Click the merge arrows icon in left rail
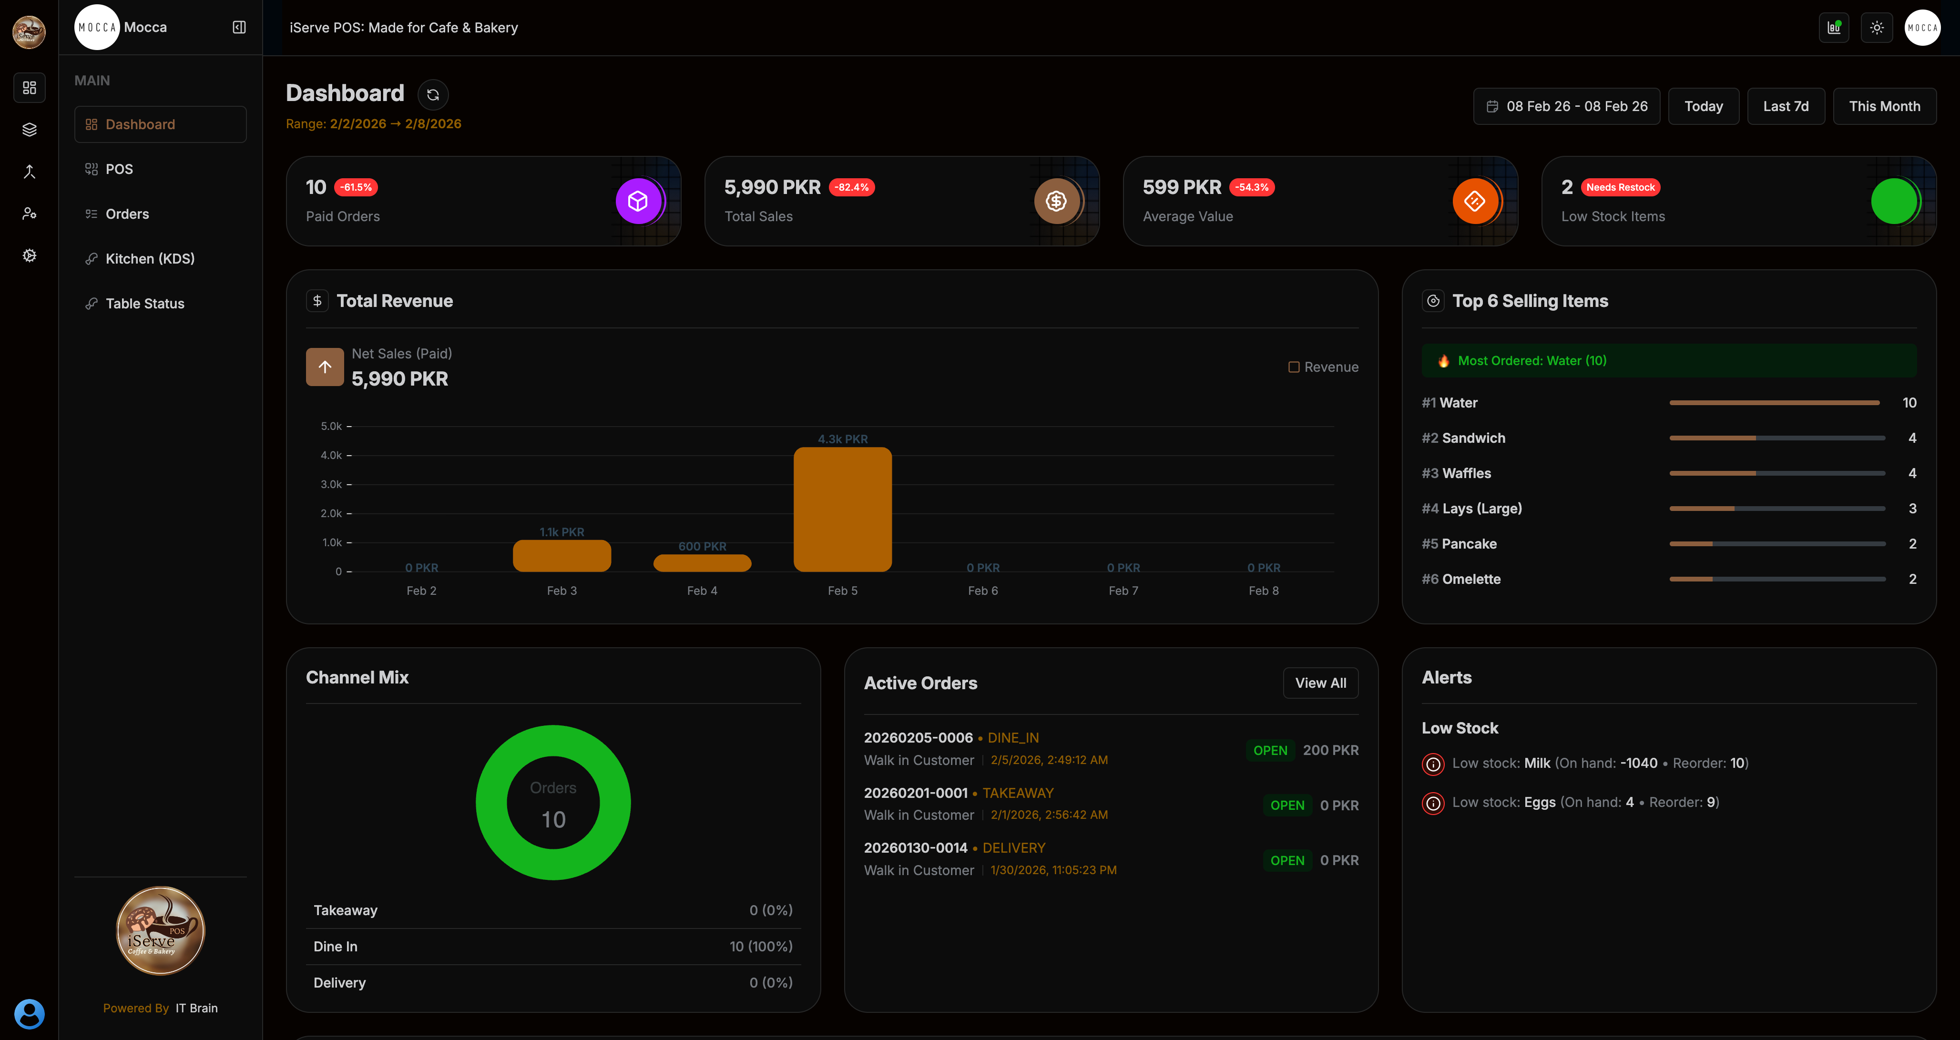The height and width of the screenshot is (1040, 1960). coord(29,172)
